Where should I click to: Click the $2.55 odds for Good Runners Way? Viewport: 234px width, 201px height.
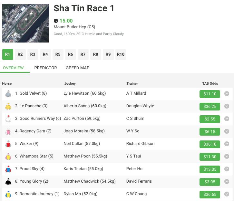tap(210, 119)
